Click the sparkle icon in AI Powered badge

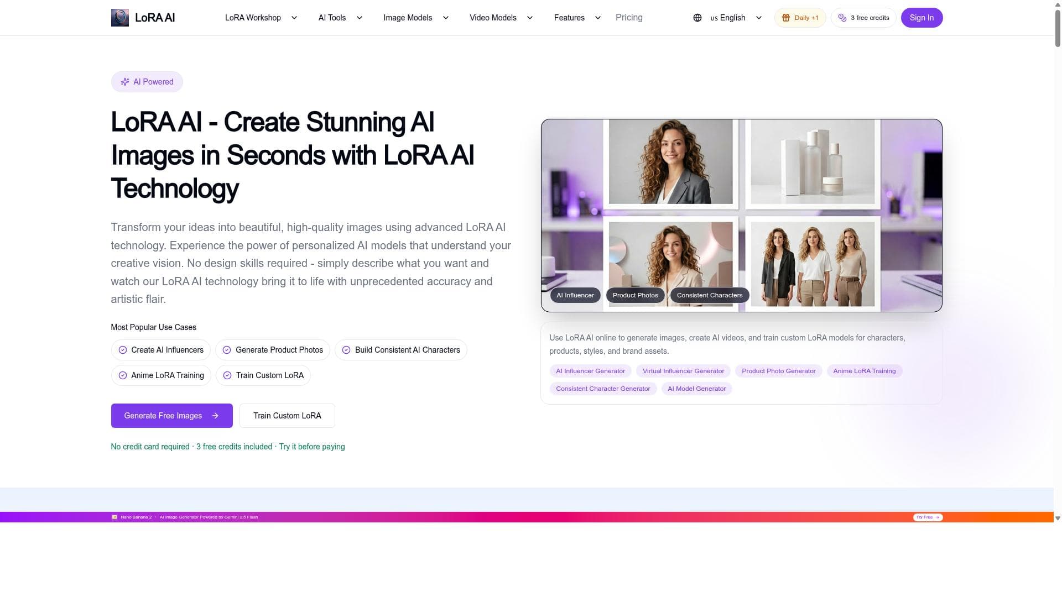[x=125, y=82]
